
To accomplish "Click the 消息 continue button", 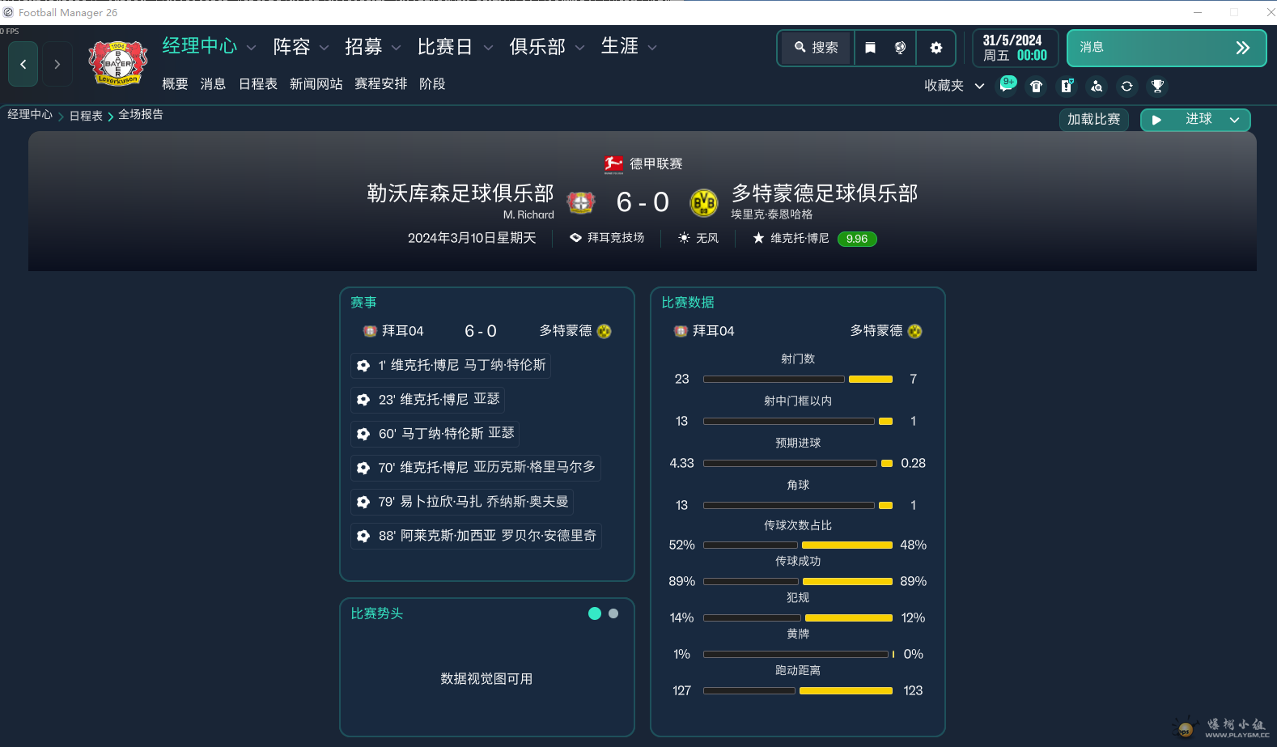I will 1166,48.
